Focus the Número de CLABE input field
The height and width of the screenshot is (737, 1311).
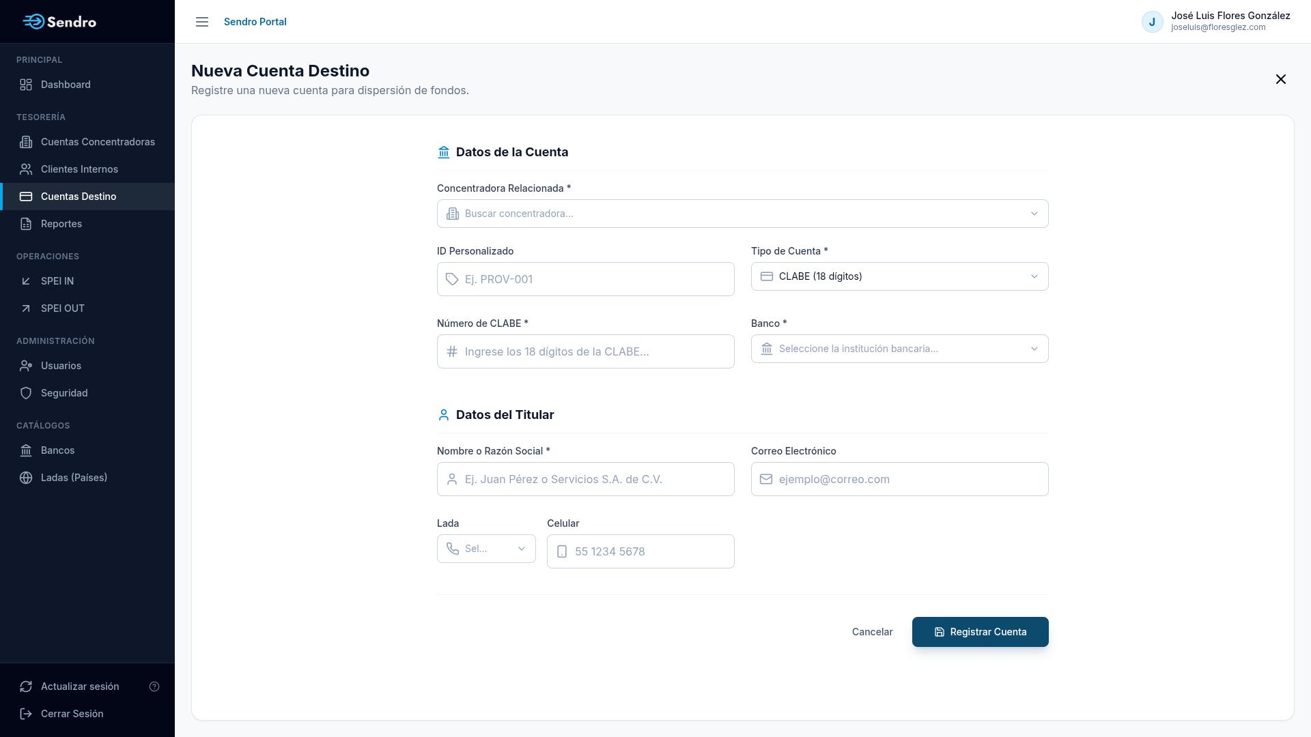(x=586, y=351)
